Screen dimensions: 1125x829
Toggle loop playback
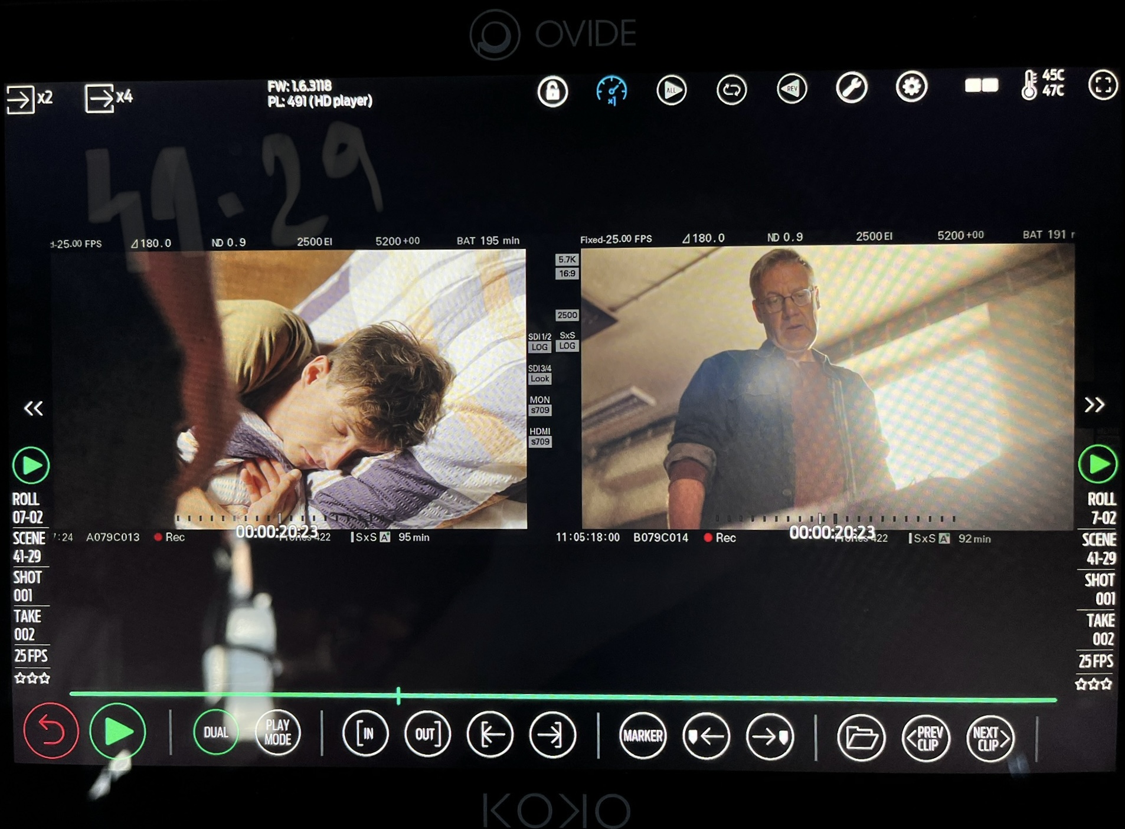[731, 90]
